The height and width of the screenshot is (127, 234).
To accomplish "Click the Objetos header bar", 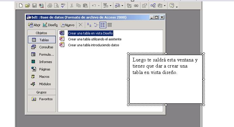I will point(42,33).
